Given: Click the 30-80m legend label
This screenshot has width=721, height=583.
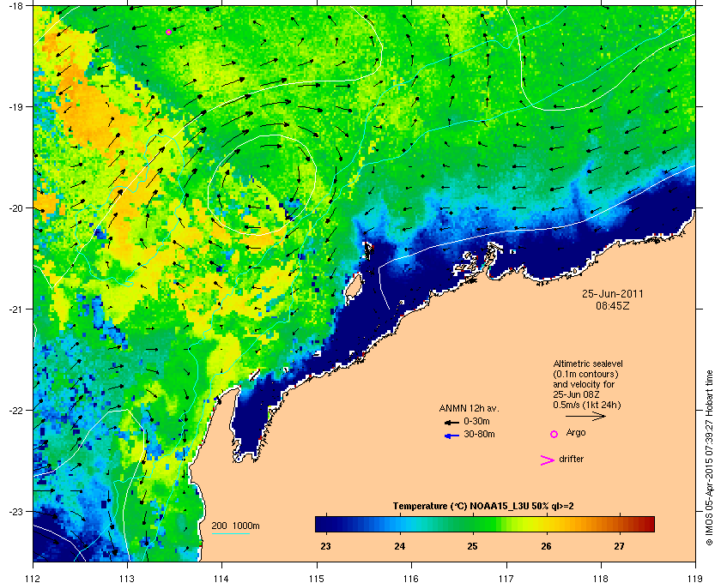Looking at the screenshot, I should [x=479, y=434].
